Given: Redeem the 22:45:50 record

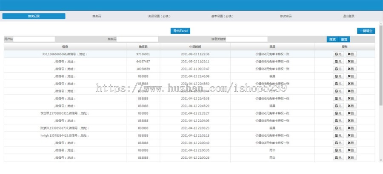Looking at the screenshot, I should [339, 84].
